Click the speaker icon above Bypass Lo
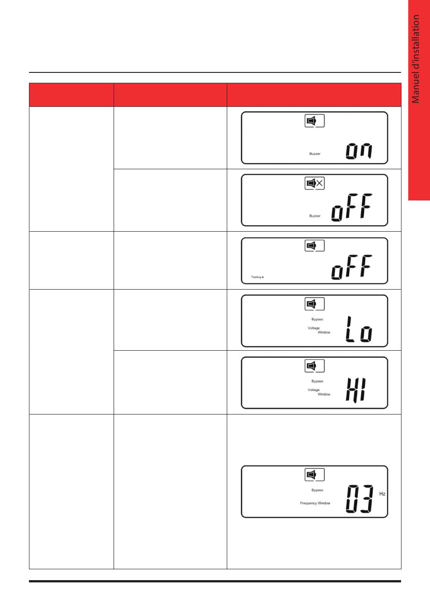The height and width of the screenshot is (610, 430). [x=315, y=304]
